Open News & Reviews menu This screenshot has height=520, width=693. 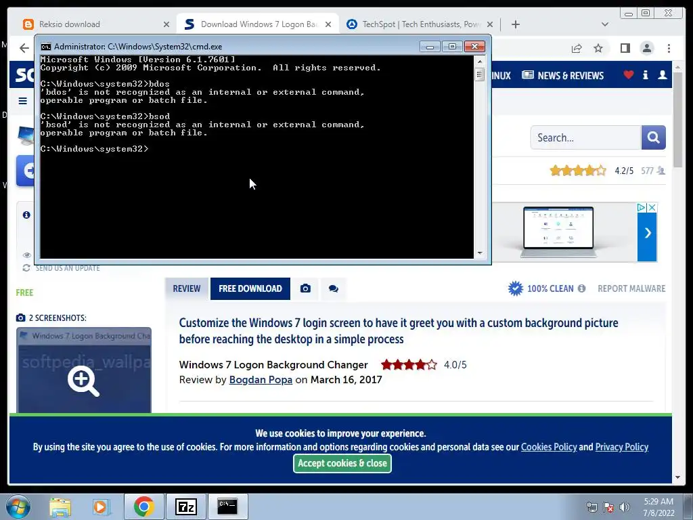pyautogui.click(x=562, y=76)
